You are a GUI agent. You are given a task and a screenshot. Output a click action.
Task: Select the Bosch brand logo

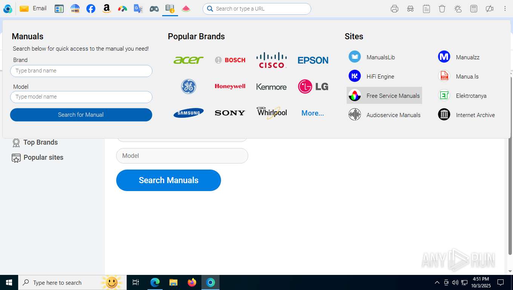[x=230, y=60]
